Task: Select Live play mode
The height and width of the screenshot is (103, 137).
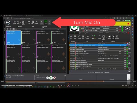Action: coord(113,37)
